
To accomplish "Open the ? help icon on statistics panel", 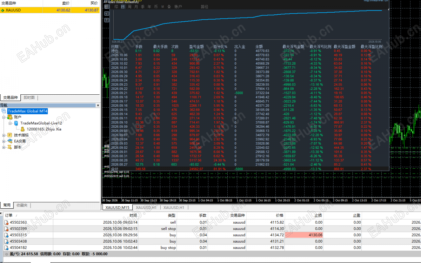I will pyautogui.click(x=107, y=20).
